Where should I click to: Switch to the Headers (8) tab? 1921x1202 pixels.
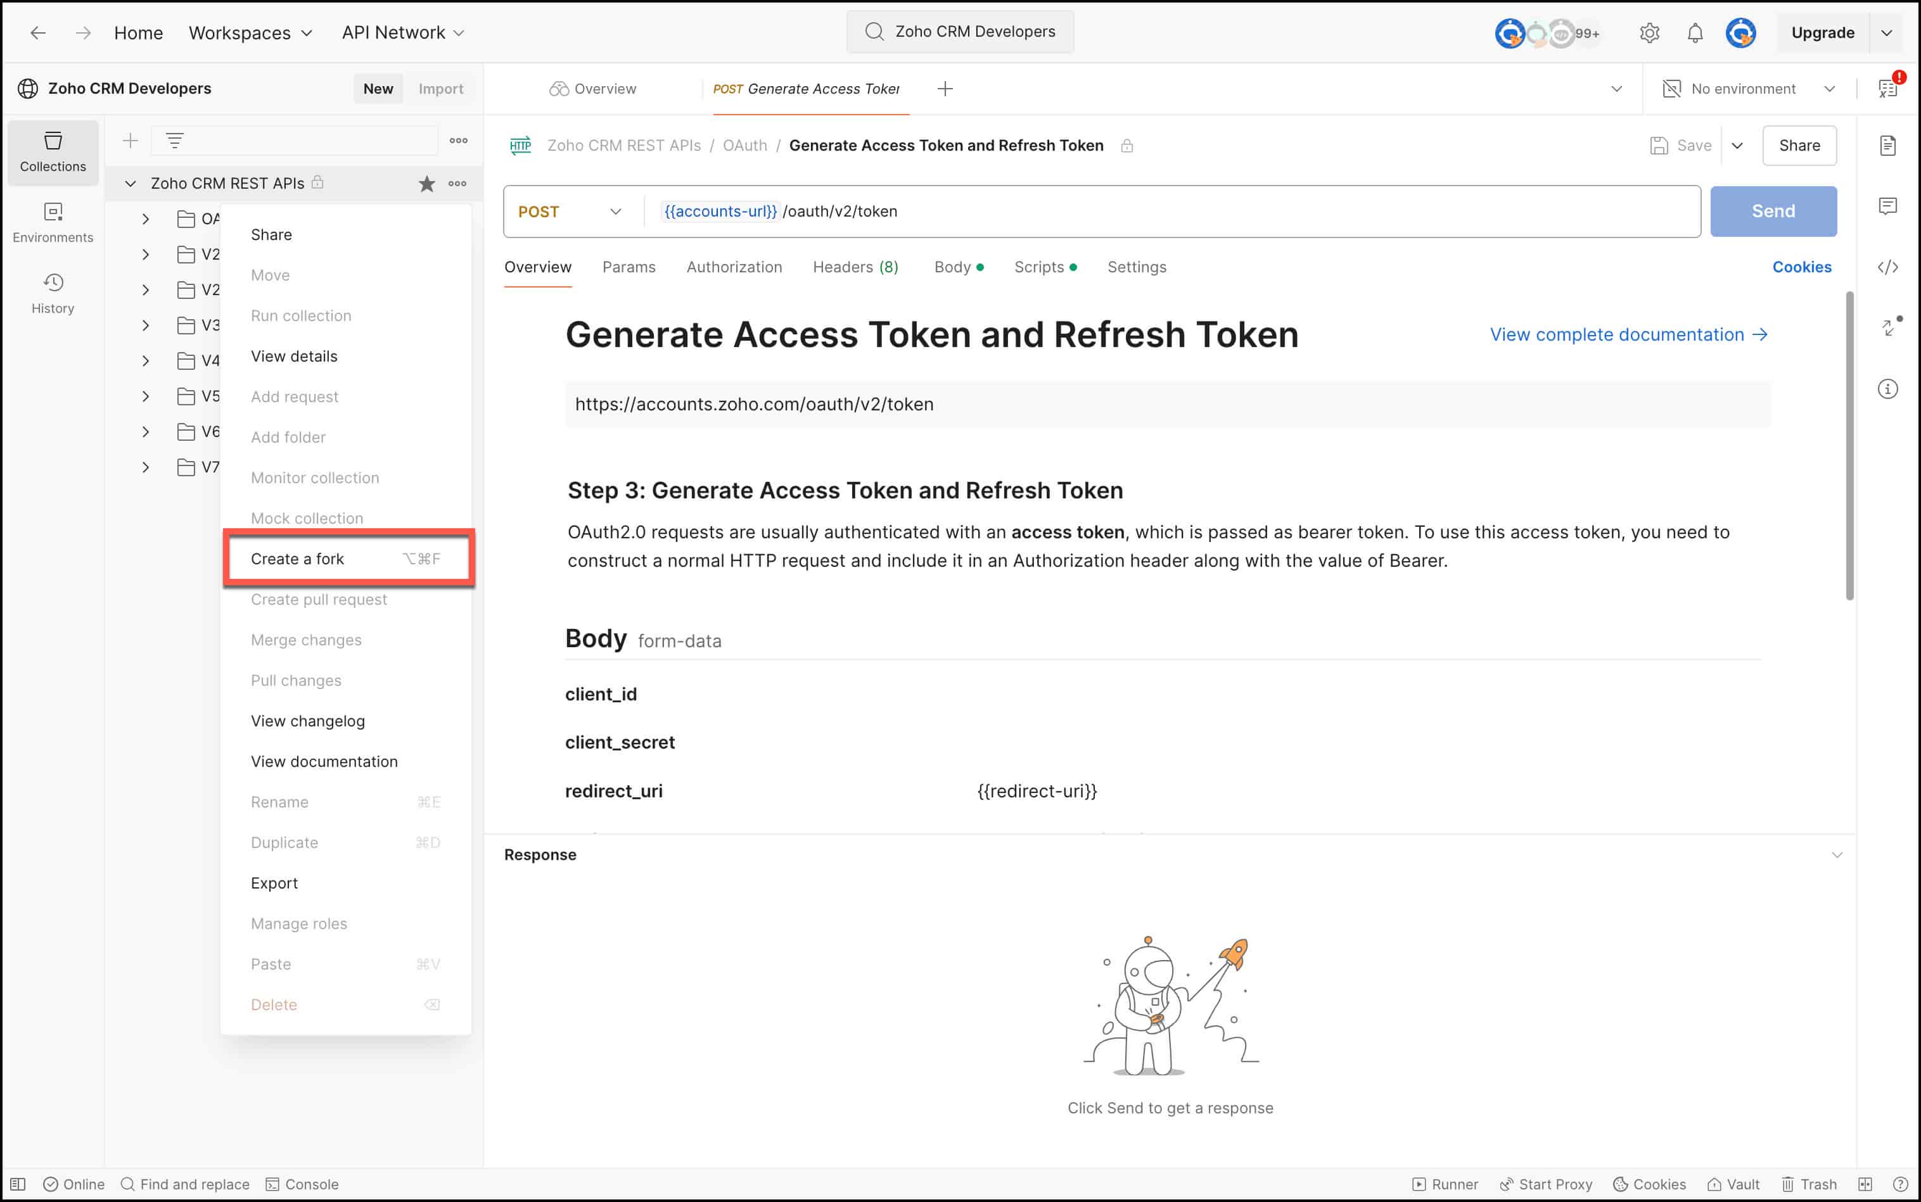tap(855, 267)
